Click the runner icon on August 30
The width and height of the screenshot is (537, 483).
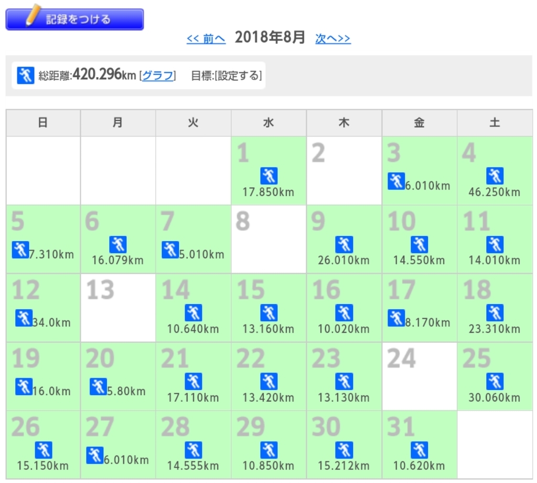coord(344,450)
